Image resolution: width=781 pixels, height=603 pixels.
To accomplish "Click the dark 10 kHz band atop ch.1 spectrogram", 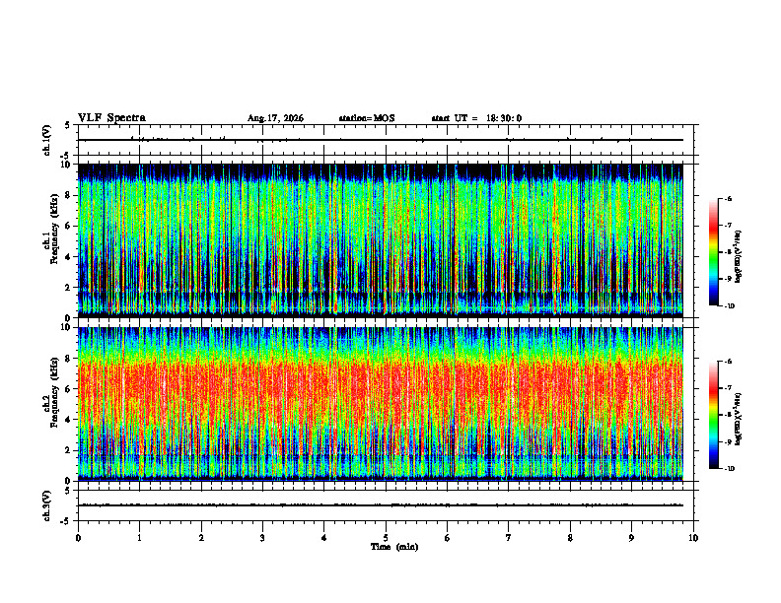I will (381, 171).
